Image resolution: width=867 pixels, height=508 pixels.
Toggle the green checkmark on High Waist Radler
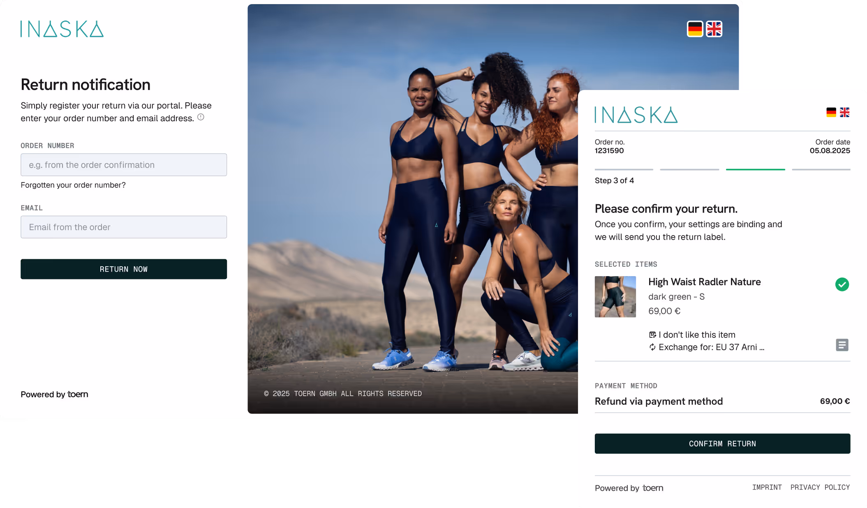(842, 284)
